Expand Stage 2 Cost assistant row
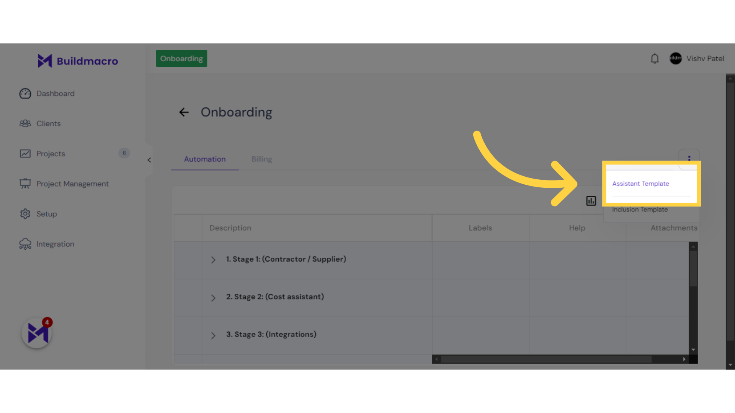The width and height of the screenshot is (735, 413). click(213, 297)
